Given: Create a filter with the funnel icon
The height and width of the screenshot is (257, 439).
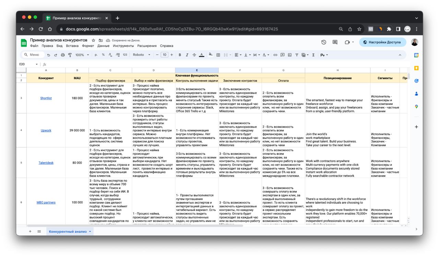Looking at the screenshot, I should pyautogui.click(x=297, y=55).
